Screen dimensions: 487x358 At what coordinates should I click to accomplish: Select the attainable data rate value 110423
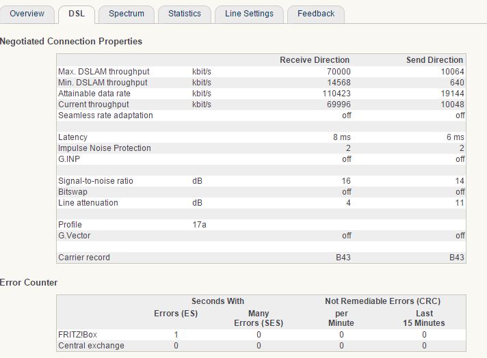point(335,94)
